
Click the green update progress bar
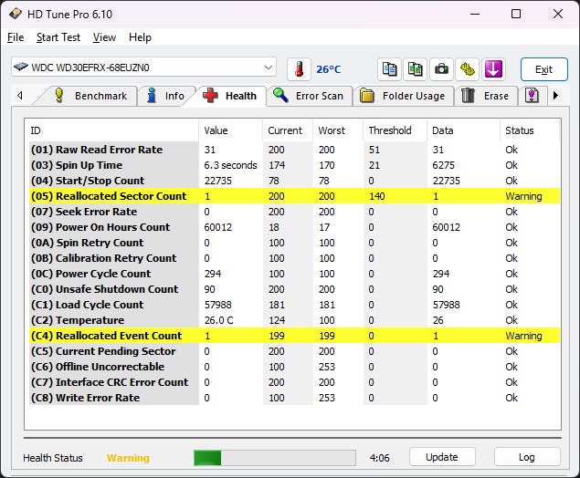(275, 458)
